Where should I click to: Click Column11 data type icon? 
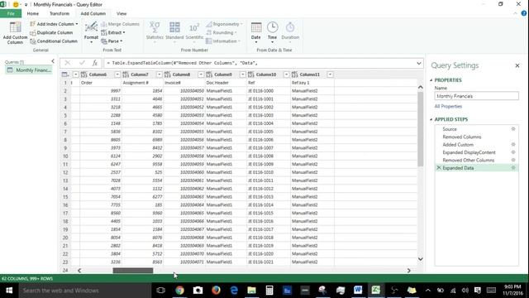[x=294, y=74]
